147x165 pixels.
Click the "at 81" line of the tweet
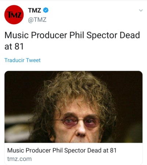pyautogui.click(x=14, y=47)
